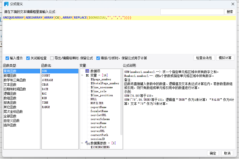Select 数组函数 function type
This screenshot has width=239, height=159.
22,98
